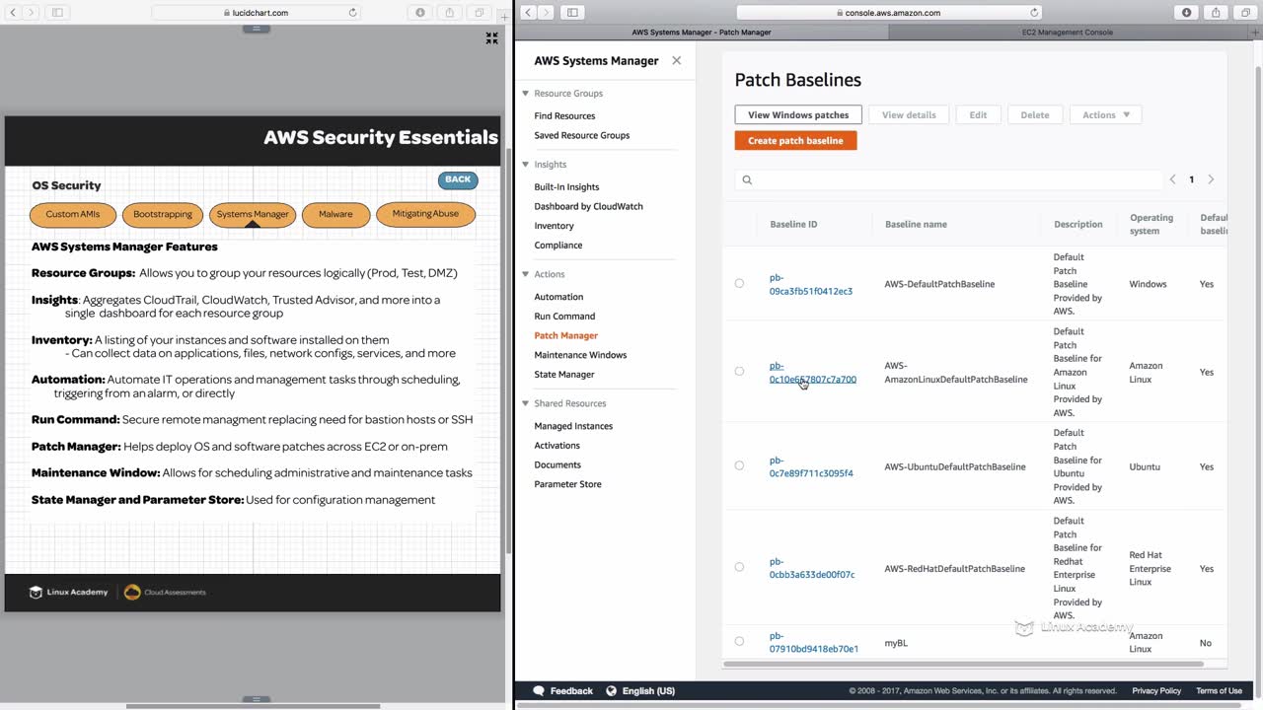Click the share icon in the Lucidchart Safari window
1263x710 pixels.
click(x=450, y=12)
